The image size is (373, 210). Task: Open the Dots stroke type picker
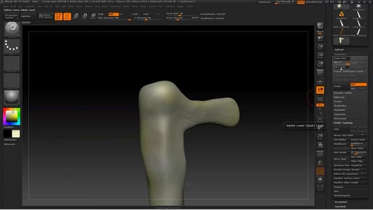(12, 46)
